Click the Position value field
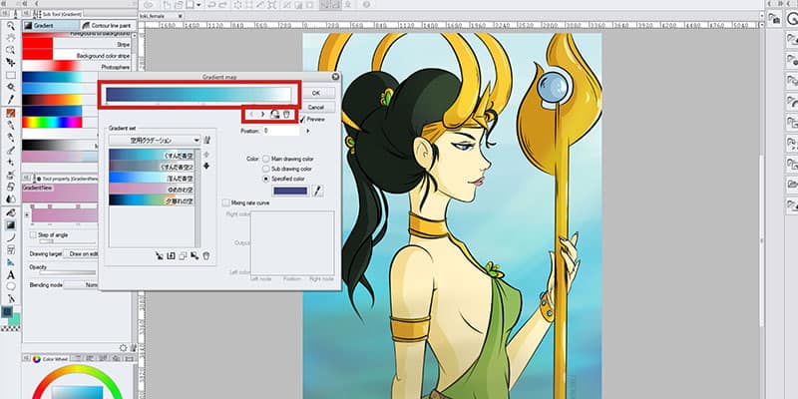798x399 pixels. coord(281,131)
